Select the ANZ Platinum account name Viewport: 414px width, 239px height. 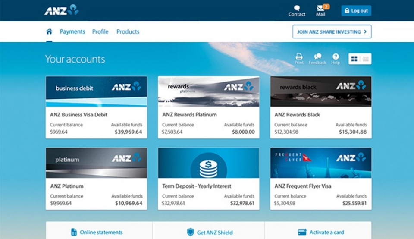[67, 186]
